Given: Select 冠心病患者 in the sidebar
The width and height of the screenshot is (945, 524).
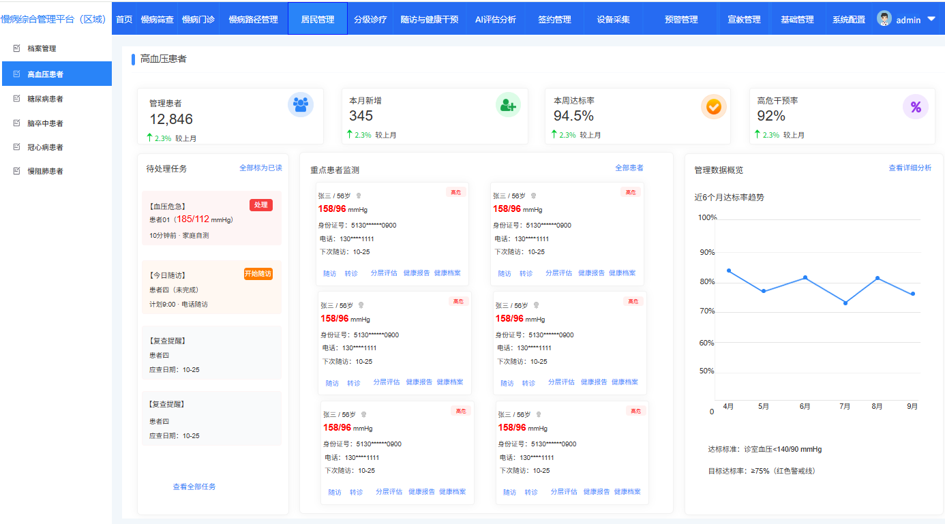Looking at the screenshot, I should [x=45, y=147].
